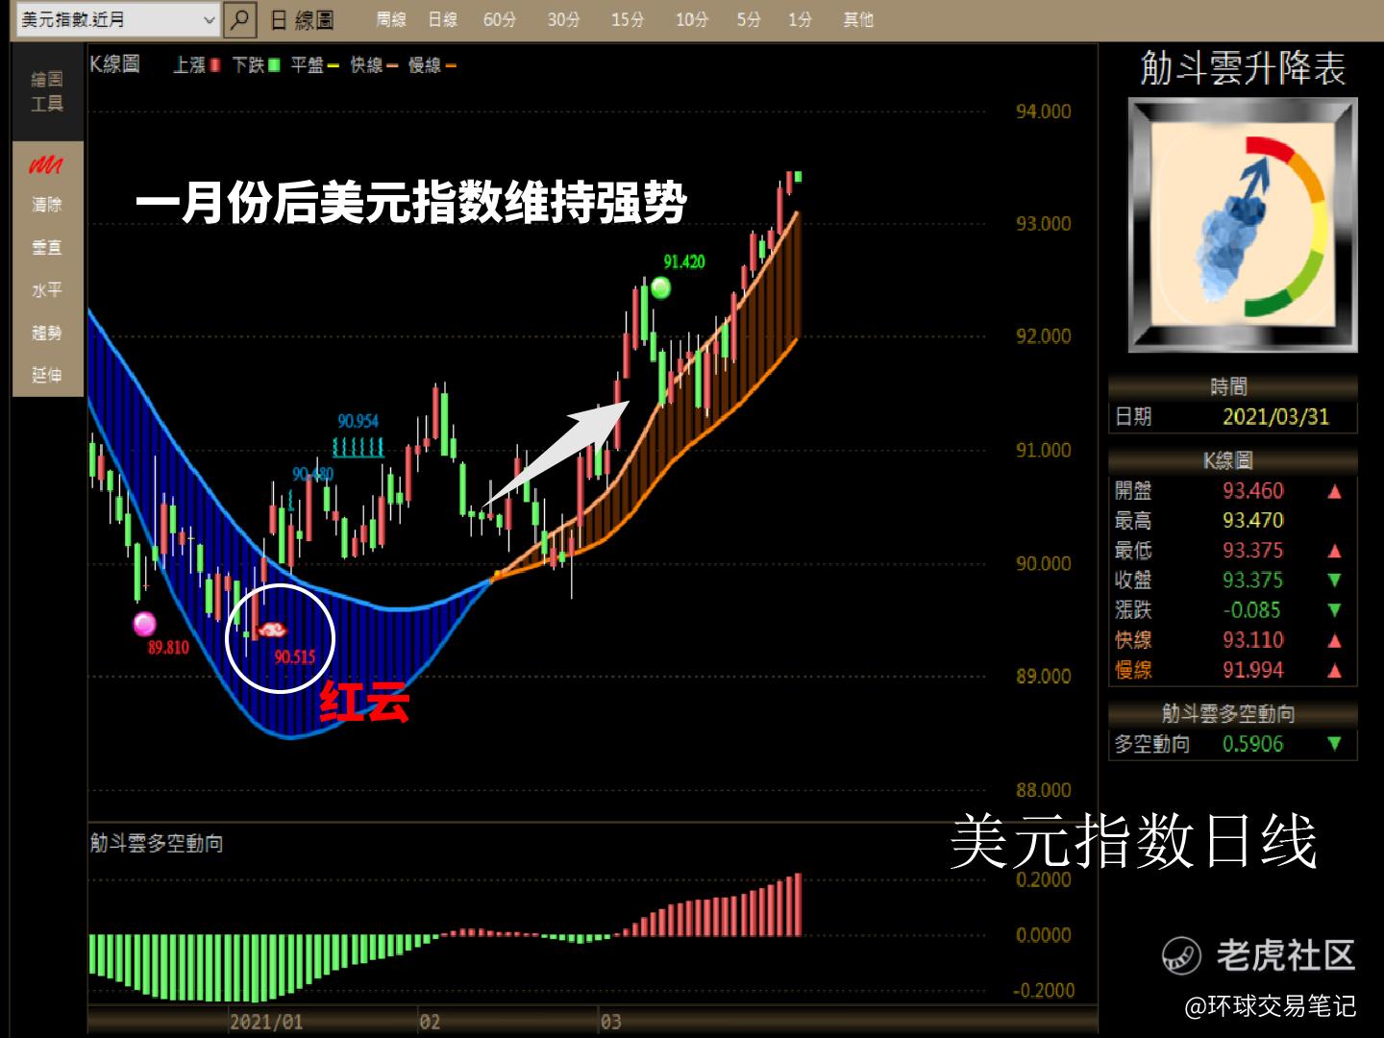This screenshot has width=1384, height=1038.
Task: Choose the 垂直 vertical line tool
Action: 47,248
